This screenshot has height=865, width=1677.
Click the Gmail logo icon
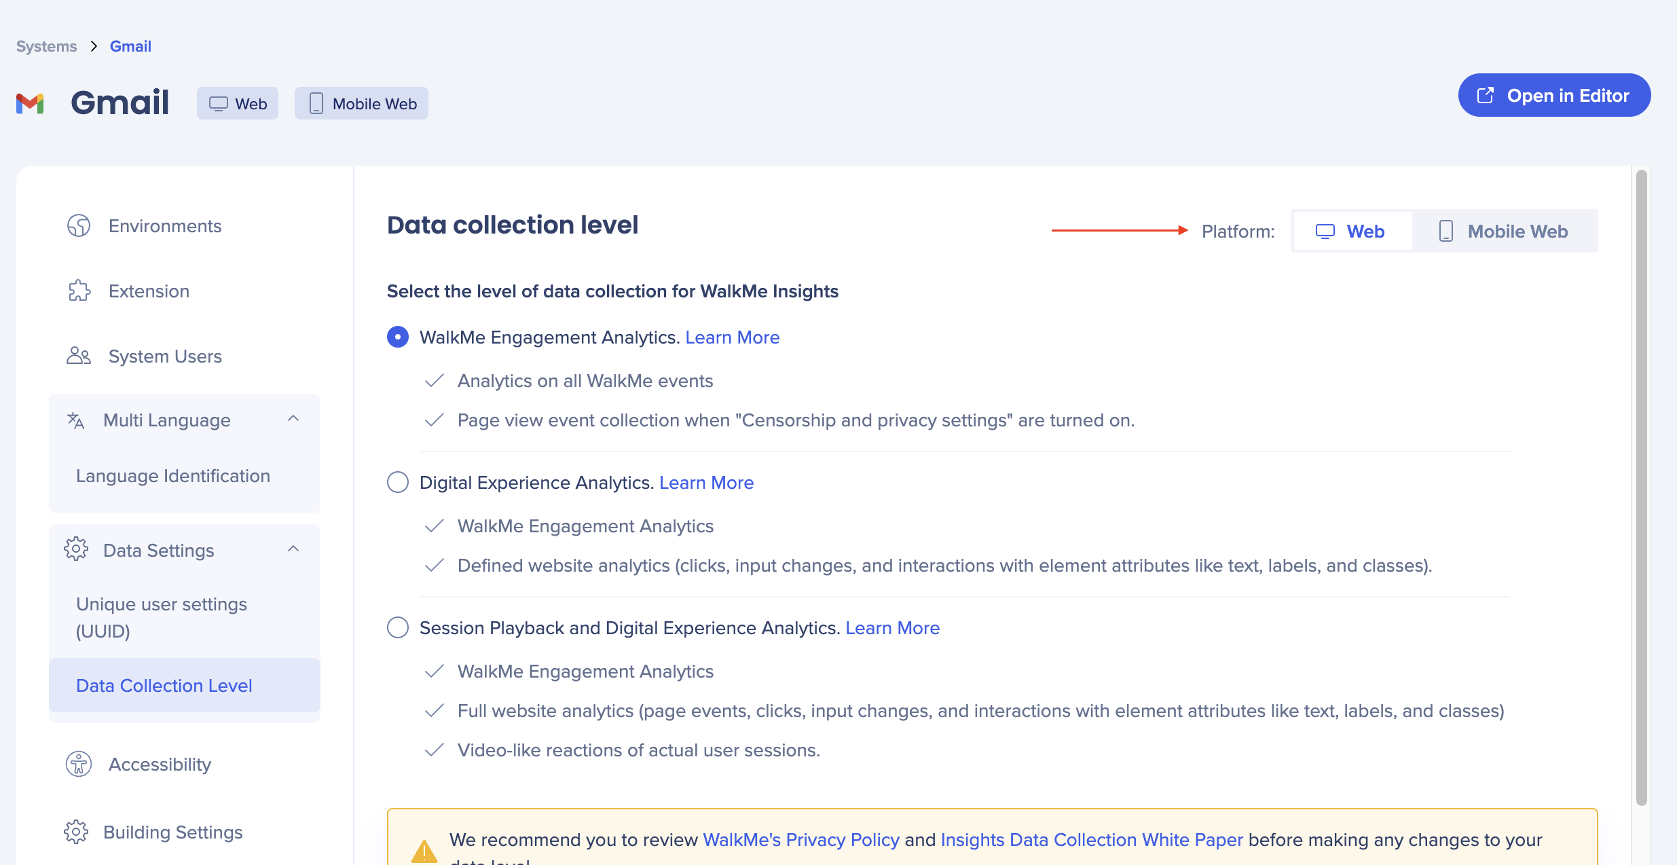(x=30, y=103)
